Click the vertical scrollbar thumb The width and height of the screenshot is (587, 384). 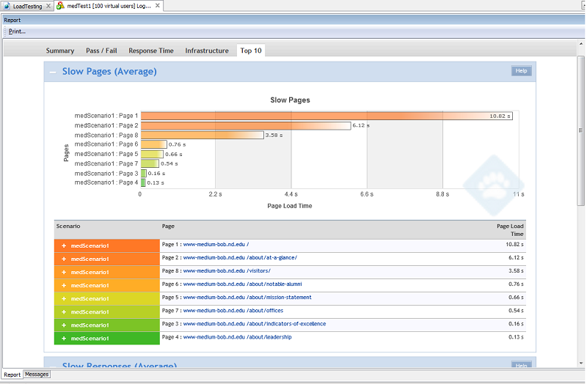tap(580, 130)
